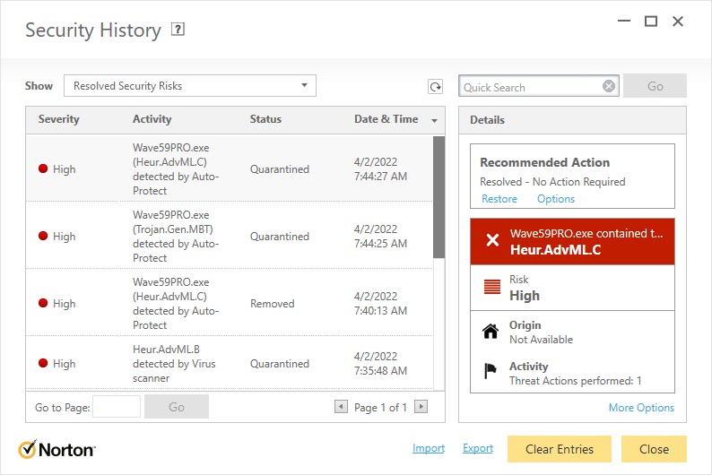This screenshot has width=712, height=475.
Task: Click red severity dot for 7:40:13 AM entry
Action: (43, 303)
